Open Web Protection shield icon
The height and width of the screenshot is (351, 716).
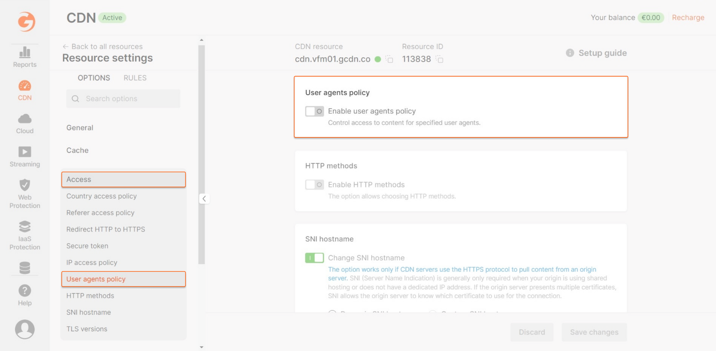pos(24,185)
